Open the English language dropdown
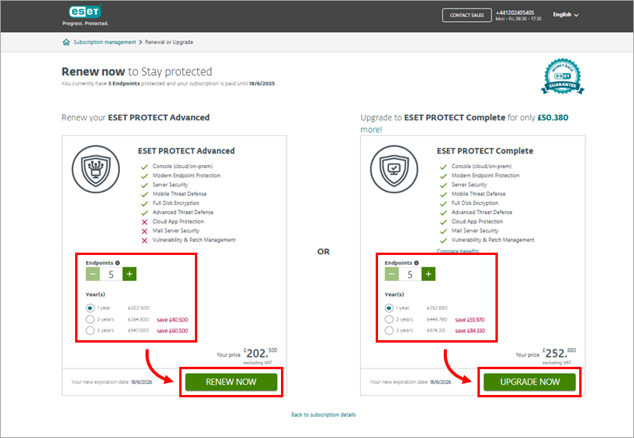 (565, 14)
